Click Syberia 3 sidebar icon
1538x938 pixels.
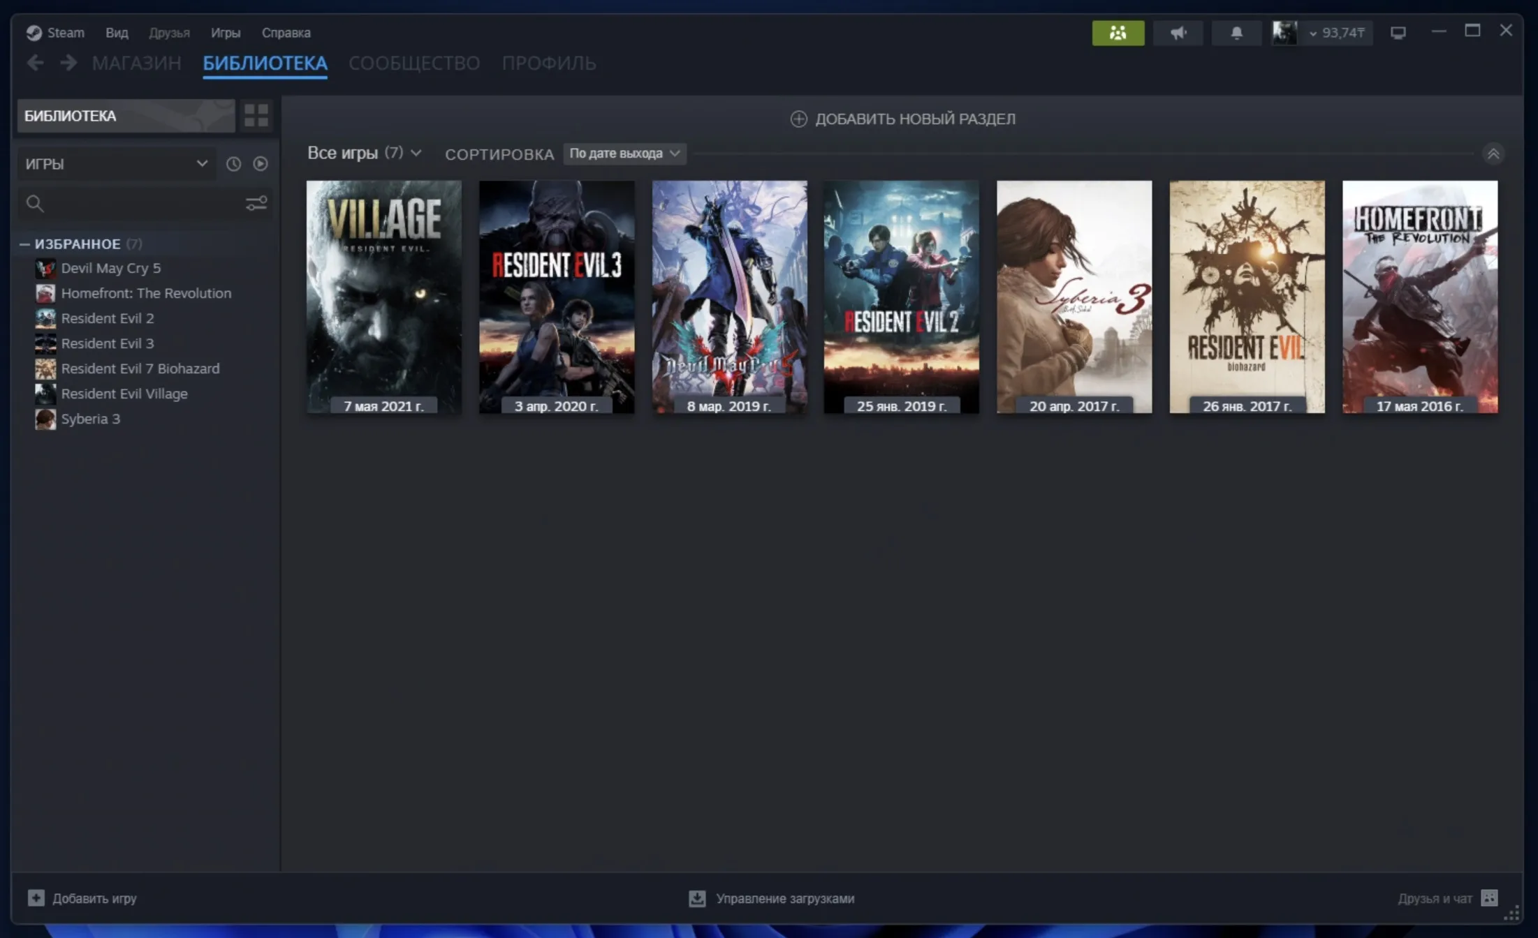pos(45,419)
